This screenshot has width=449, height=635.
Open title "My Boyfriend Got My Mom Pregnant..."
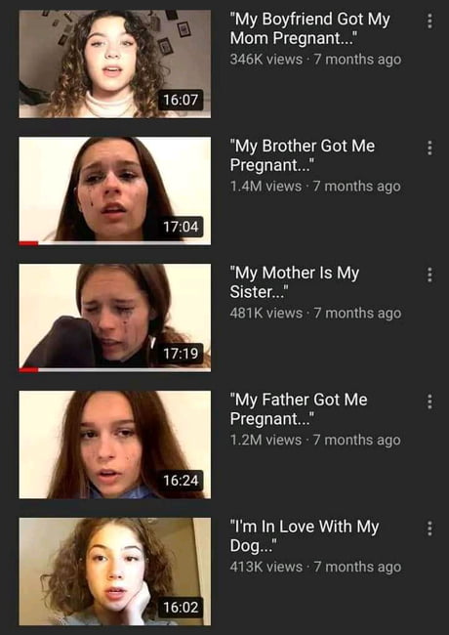[x=309, y=28]
